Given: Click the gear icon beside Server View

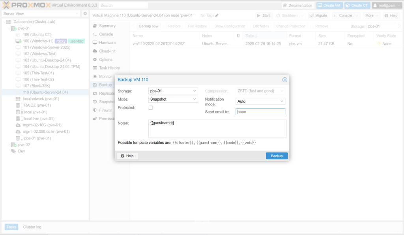Looking at the screenshot, I should [85, 13].
